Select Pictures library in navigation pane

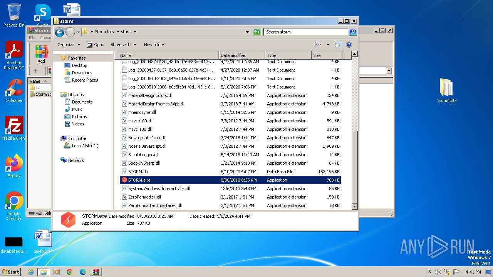coord(79,117)
